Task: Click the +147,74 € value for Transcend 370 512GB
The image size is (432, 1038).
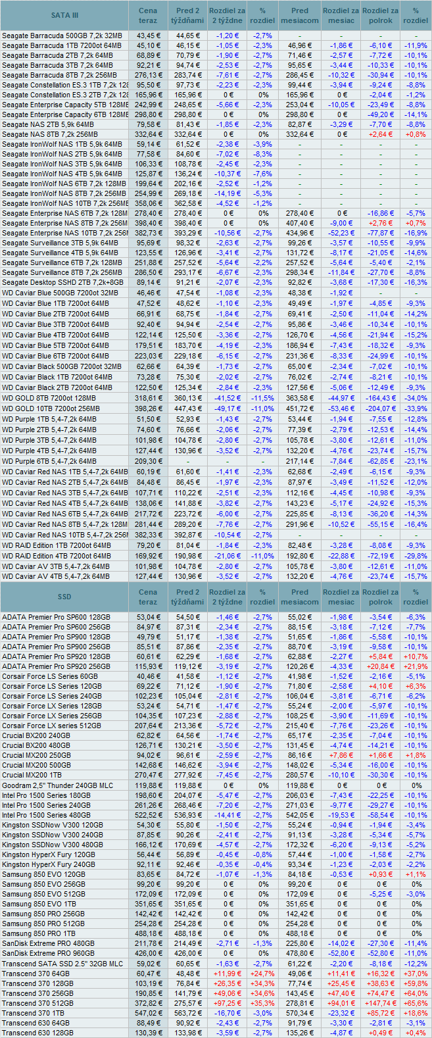Action: pos(381,1003)
